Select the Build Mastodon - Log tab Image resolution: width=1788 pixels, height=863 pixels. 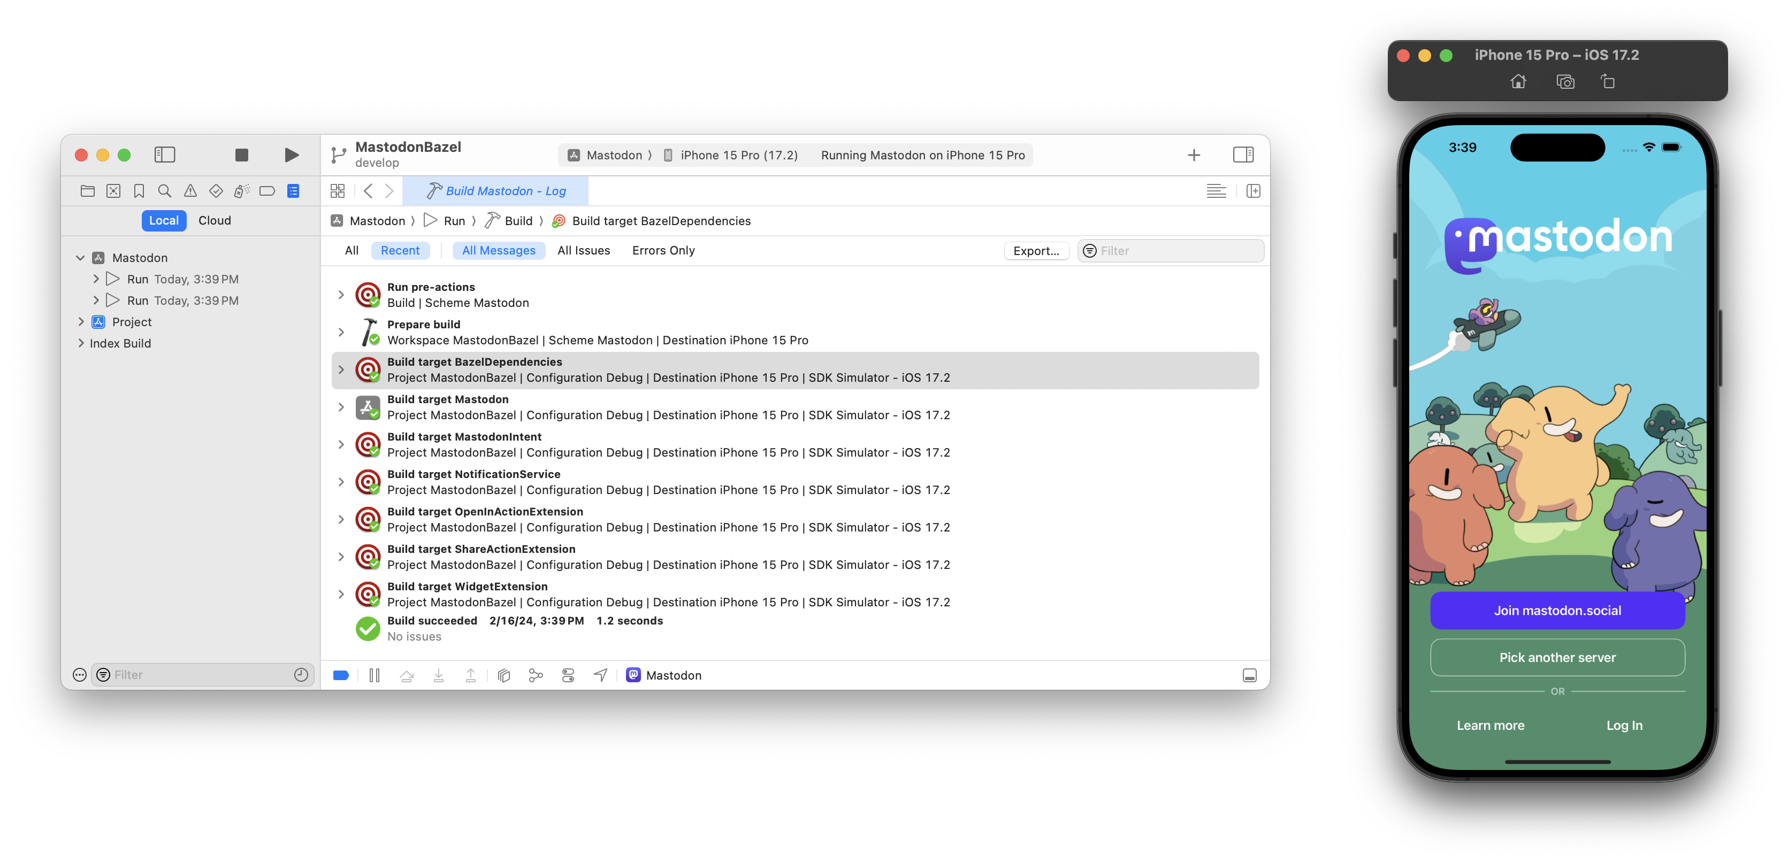coord(495,191)
